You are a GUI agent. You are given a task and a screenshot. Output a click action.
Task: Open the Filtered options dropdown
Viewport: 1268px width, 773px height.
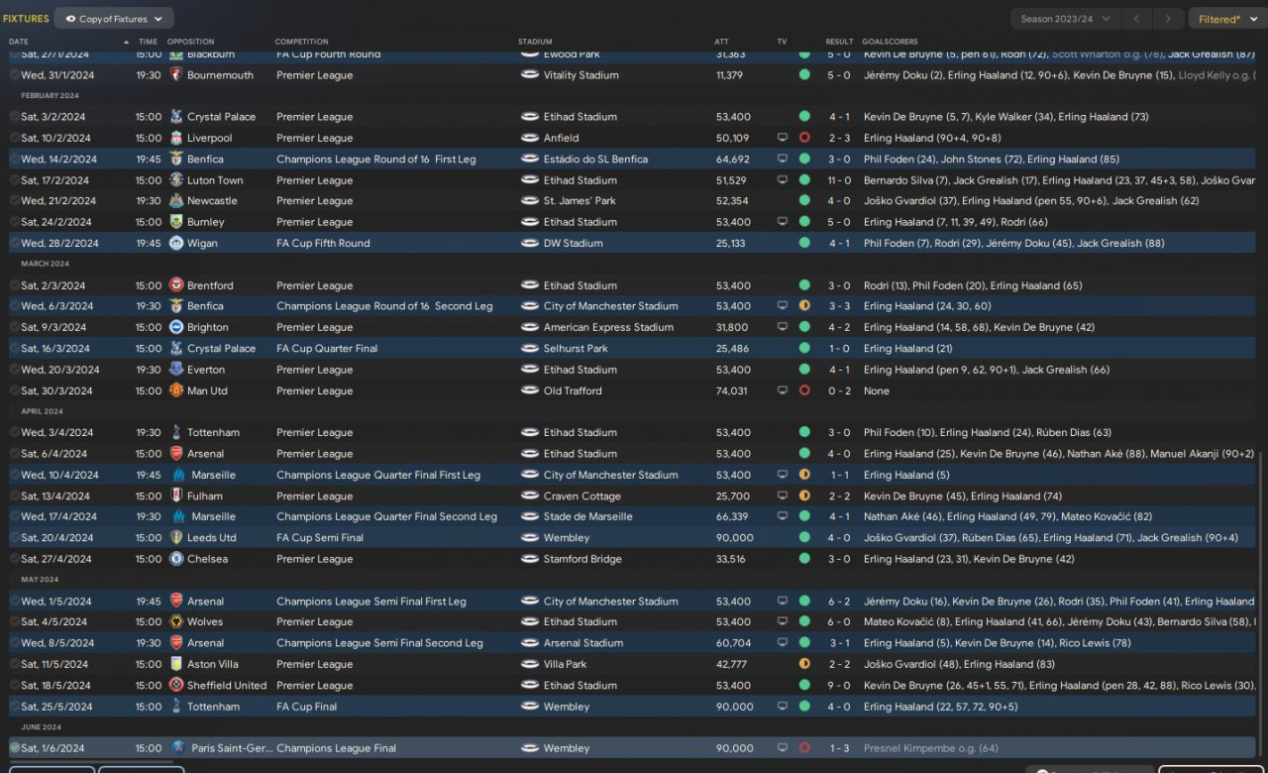tap(1226, 19)
